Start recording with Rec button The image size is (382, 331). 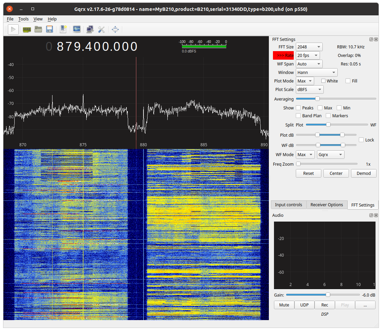click(324, 305)
